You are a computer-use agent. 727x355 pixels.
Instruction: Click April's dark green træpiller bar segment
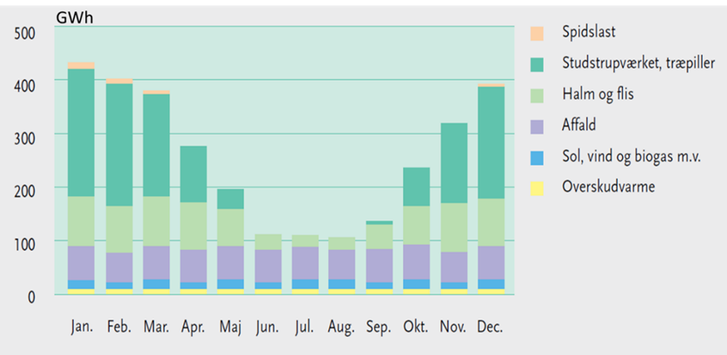pos(194,174)
